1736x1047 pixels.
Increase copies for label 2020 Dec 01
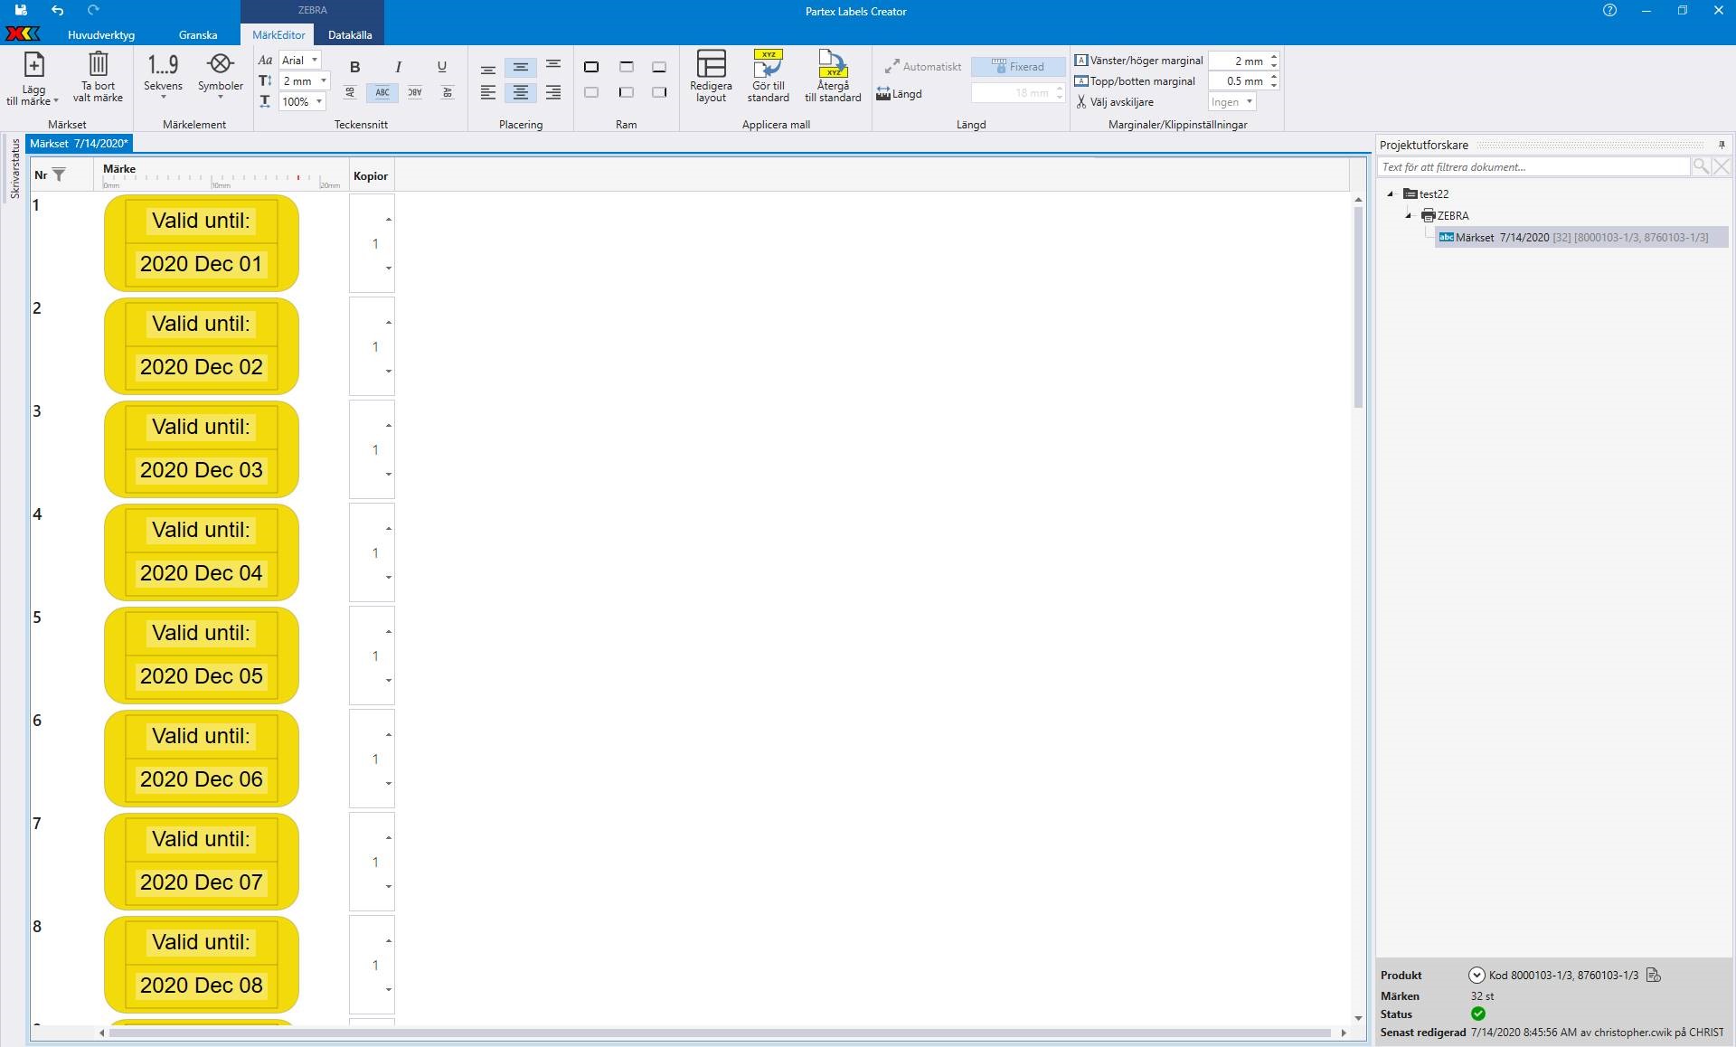pos(389,219)
